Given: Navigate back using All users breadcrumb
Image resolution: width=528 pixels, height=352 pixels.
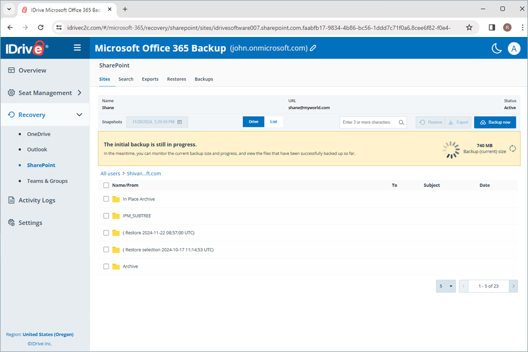Looking at the screenshot, I should tap(110, 173).
